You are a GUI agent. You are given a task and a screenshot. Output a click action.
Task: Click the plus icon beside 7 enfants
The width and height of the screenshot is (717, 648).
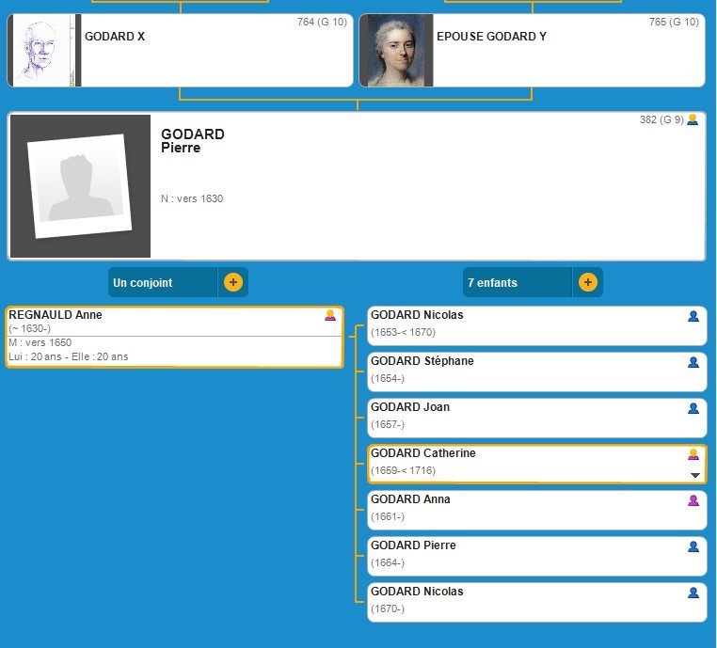(587, 282)
